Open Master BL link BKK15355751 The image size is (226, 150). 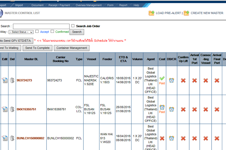tap(26, 109)
